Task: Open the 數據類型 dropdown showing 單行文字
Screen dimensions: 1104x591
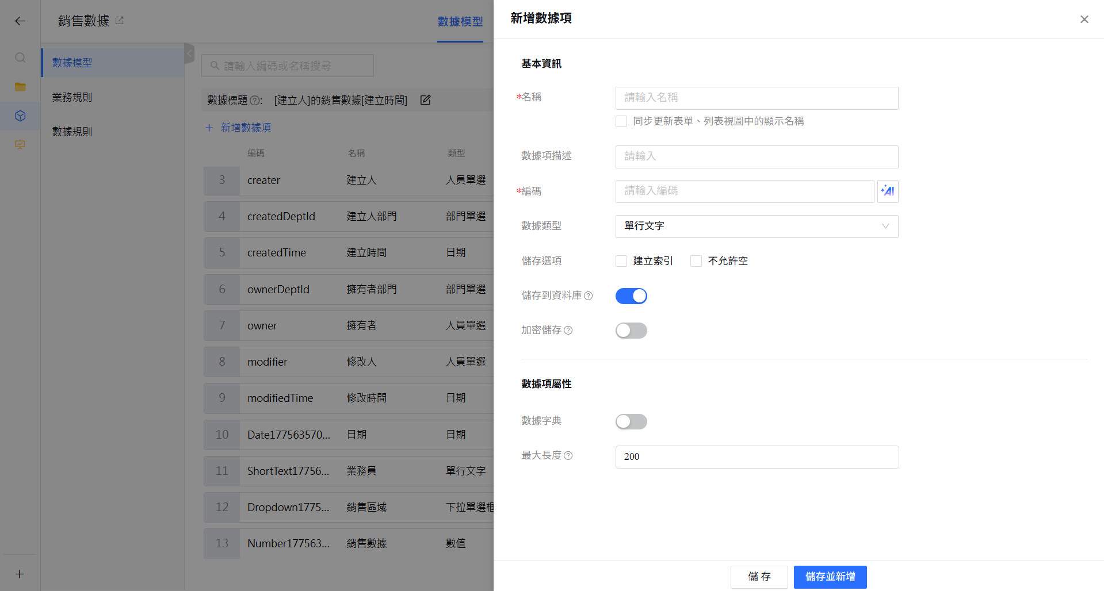Action: 757,227
